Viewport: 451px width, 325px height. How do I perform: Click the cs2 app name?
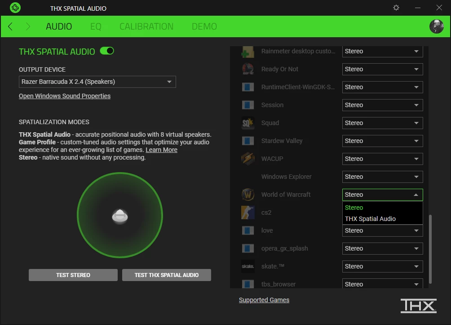tap(266, 213)
